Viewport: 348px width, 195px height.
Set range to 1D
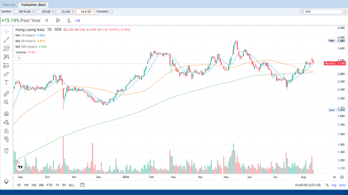[x=19, y=185]
